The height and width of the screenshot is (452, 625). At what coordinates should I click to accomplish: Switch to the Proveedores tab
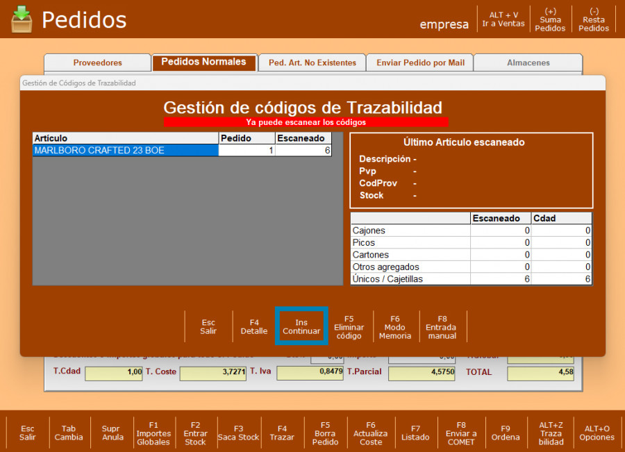pos(97,62)
